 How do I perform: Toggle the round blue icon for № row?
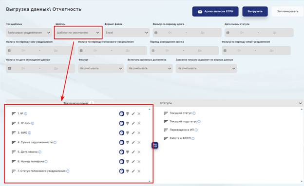coord(122,114)
